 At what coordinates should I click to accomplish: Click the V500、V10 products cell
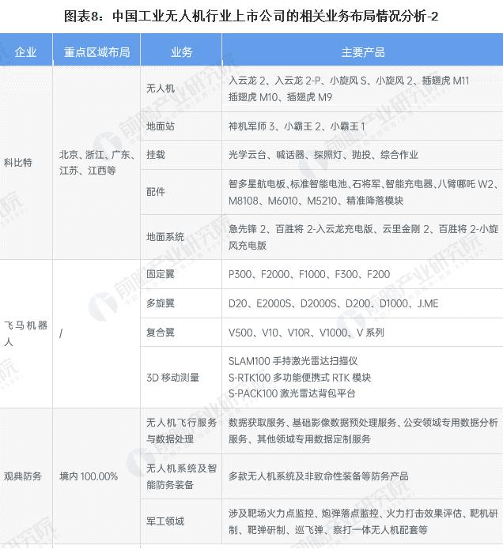[x=362, y=333]
